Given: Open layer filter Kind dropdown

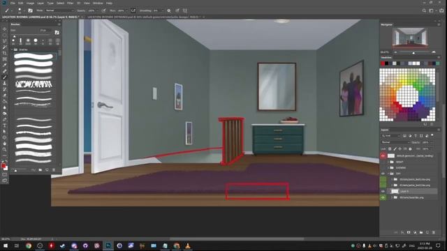Looking at the screenshot, I should pos(391,136).
